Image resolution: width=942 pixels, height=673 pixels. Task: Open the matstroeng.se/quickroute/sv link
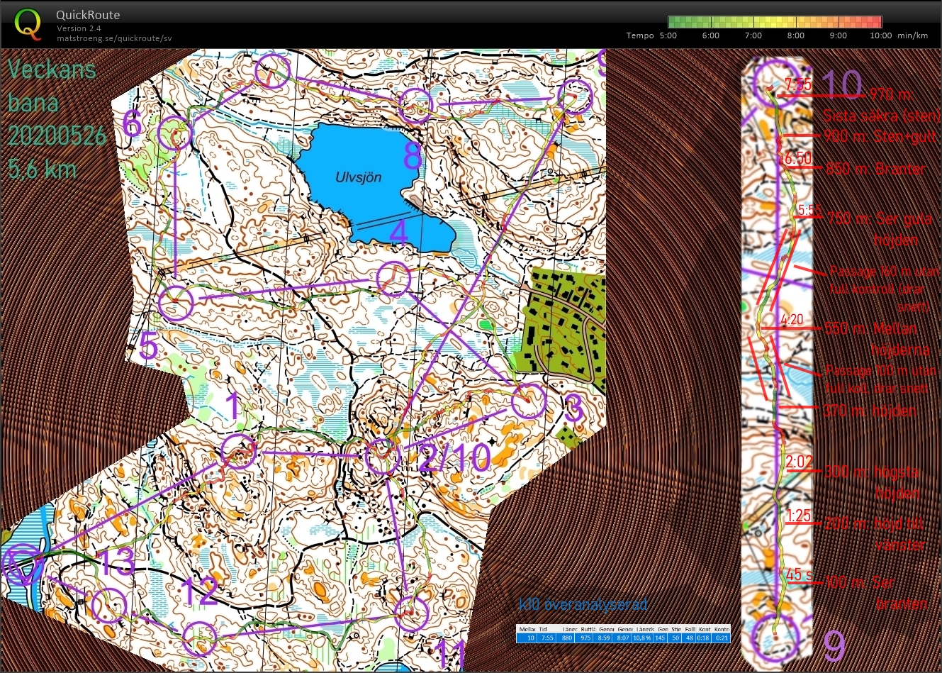pos(114,38)
